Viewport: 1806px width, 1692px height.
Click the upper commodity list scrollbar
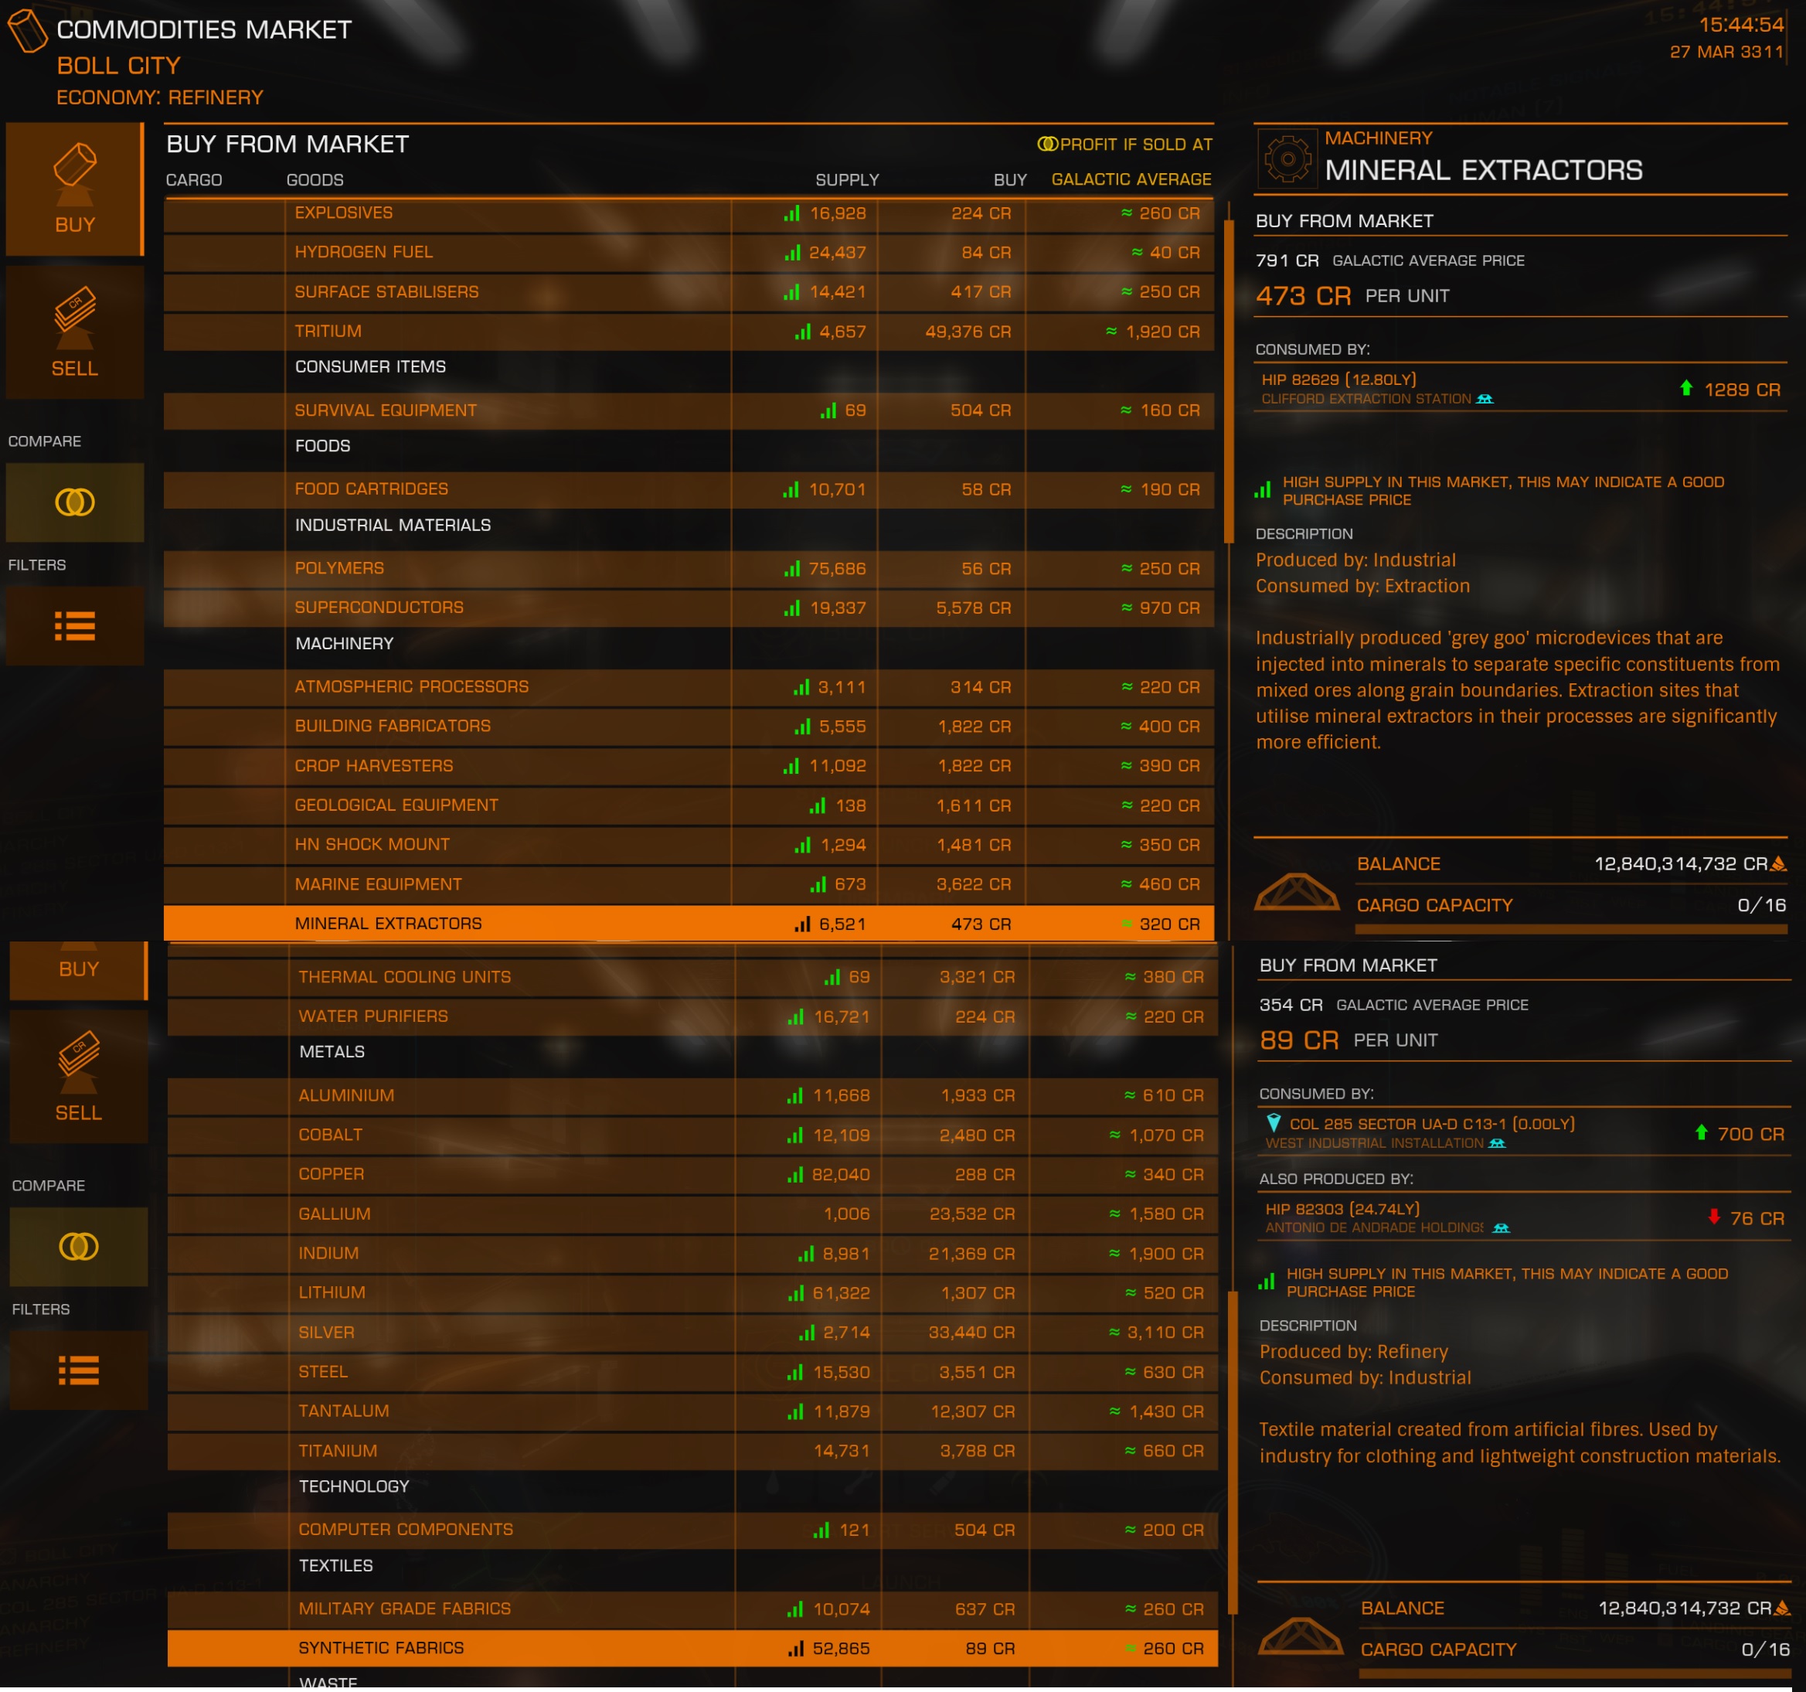1230,382
